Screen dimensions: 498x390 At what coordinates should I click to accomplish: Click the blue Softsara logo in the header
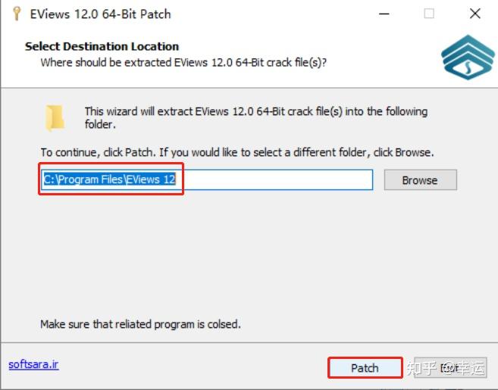pyautogui.click(x=467, y=58)
